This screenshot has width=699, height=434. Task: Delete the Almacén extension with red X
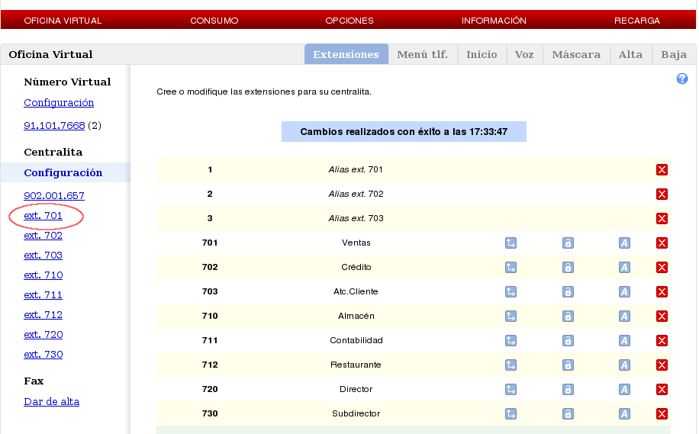[x=662, y=317]
